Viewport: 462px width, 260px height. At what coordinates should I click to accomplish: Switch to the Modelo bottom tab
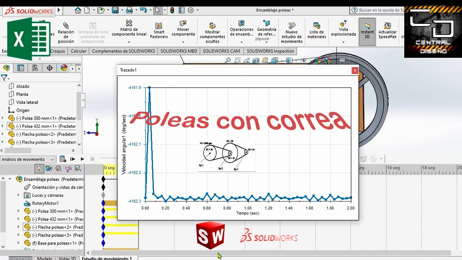pos(45,258)
